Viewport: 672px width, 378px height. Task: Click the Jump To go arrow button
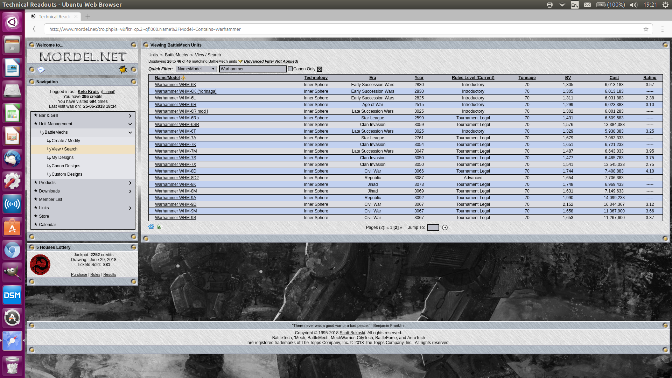click(445, 227)
